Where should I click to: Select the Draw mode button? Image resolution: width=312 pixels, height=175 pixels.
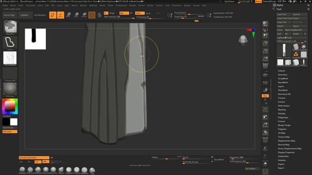(x=60, y=15)
